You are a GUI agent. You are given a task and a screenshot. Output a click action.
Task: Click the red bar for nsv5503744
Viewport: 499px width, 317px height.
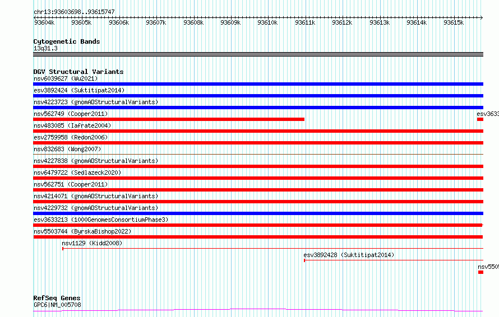[258, 237]
